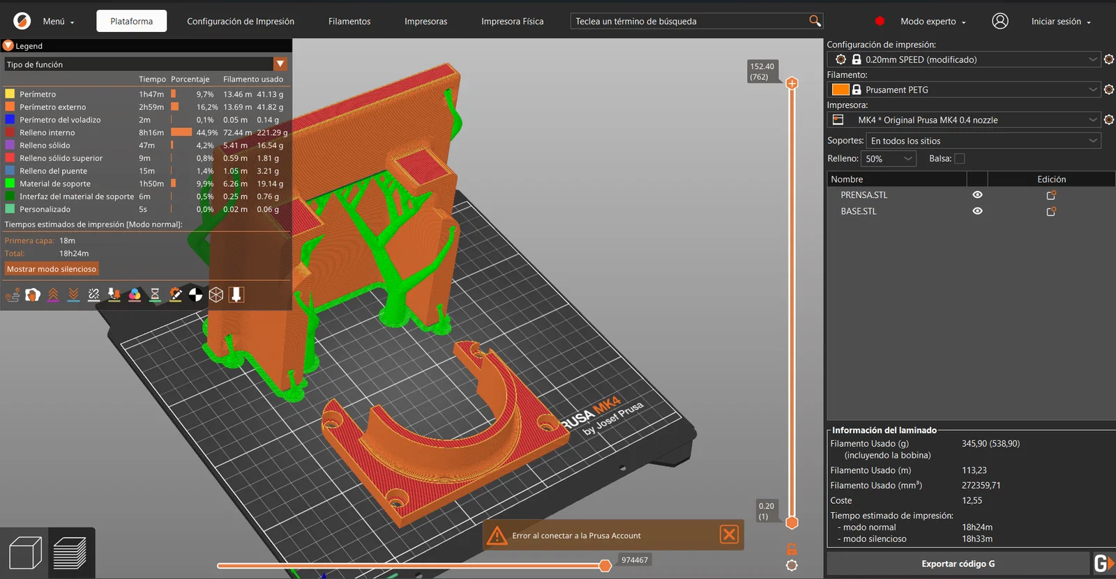
Task: Click the layer slider lock icon
Action: coord(792,549)
